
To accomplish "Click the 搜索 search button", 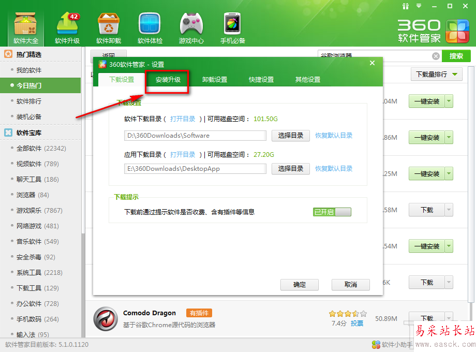I will [456, 55].
